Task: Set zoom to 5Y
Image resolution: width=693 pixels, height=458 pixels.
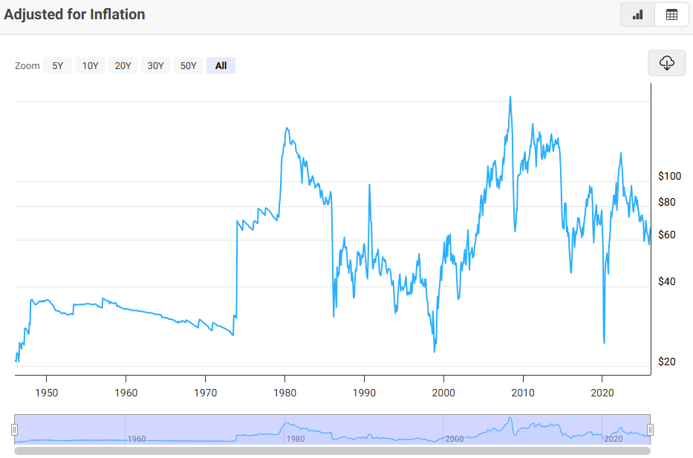Action: tap(57, 65)
